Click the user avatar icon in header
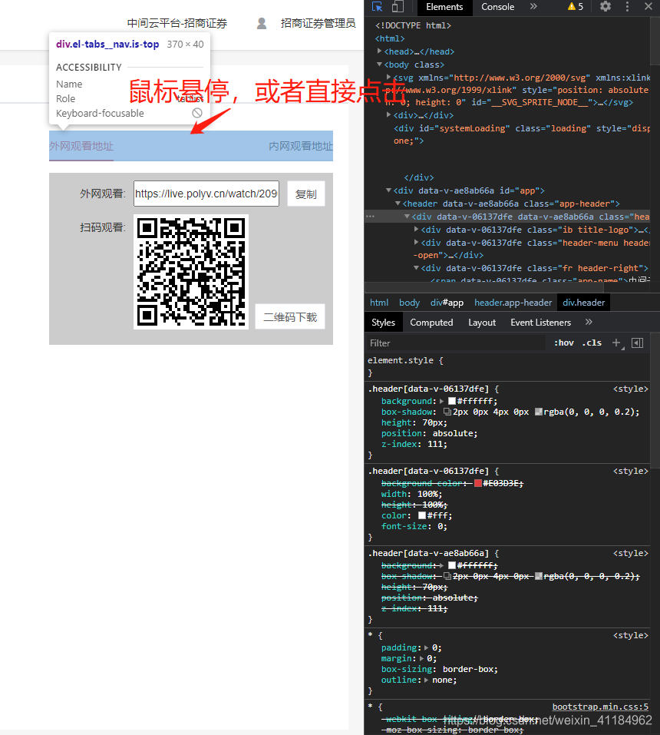This screenshot has width=660, height=735. coord(262,24)
